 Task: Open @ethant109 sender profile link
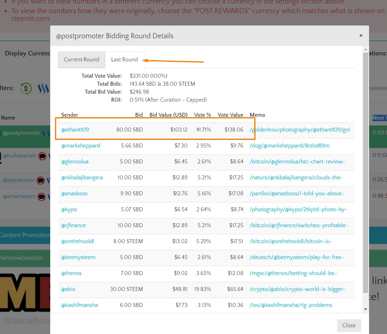pyautogui.click(x=75, y=130)
